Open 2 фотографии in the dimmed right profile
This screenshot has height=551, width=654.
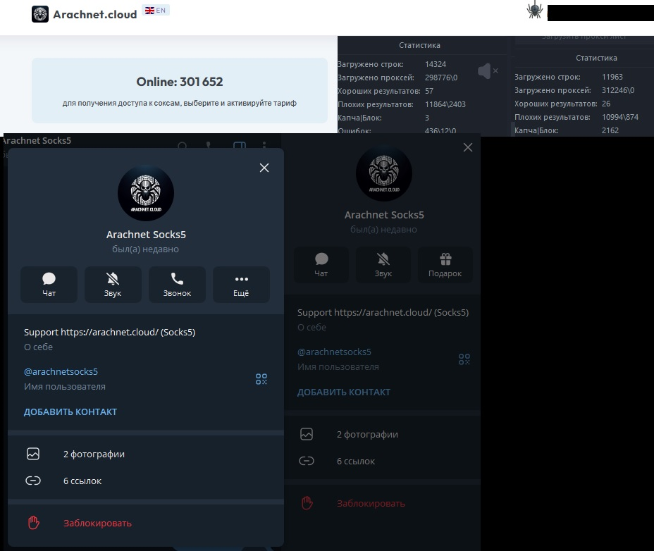[x=367, y=434]
